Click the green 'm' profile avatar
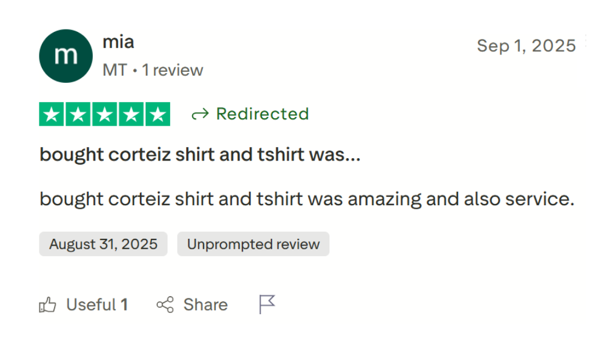614x346 pixels. pyautogui.click(x=66, y=56)
